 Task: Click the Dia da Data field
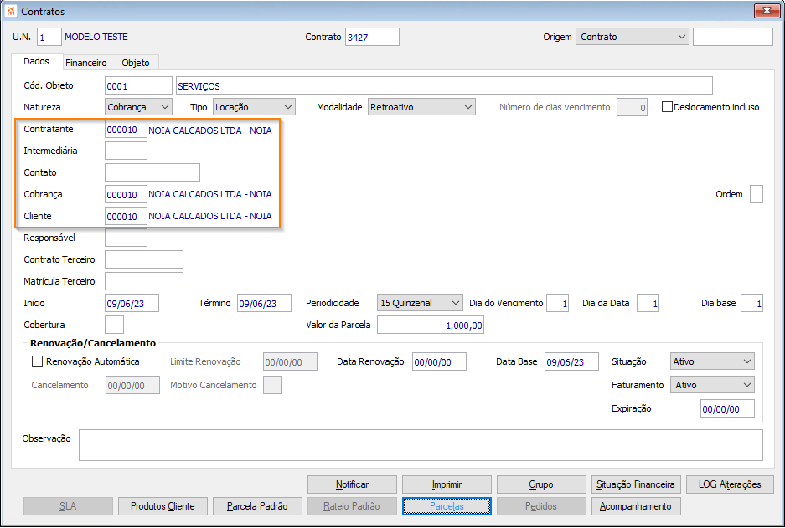coord(648,303)
